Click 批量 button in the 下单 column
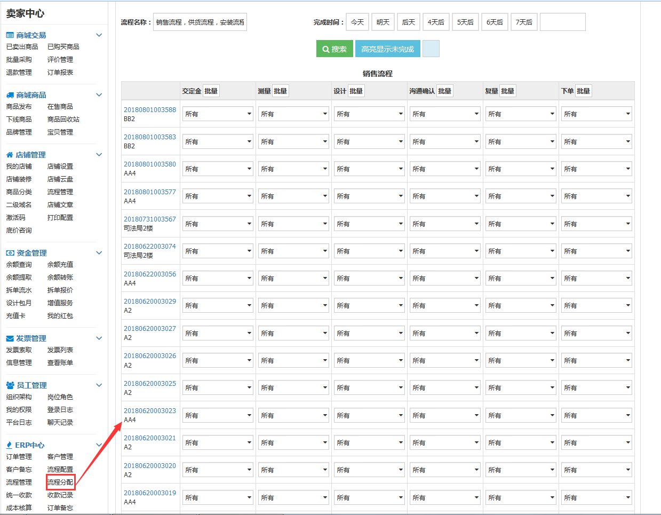661x515 pixels. point(584,91)
